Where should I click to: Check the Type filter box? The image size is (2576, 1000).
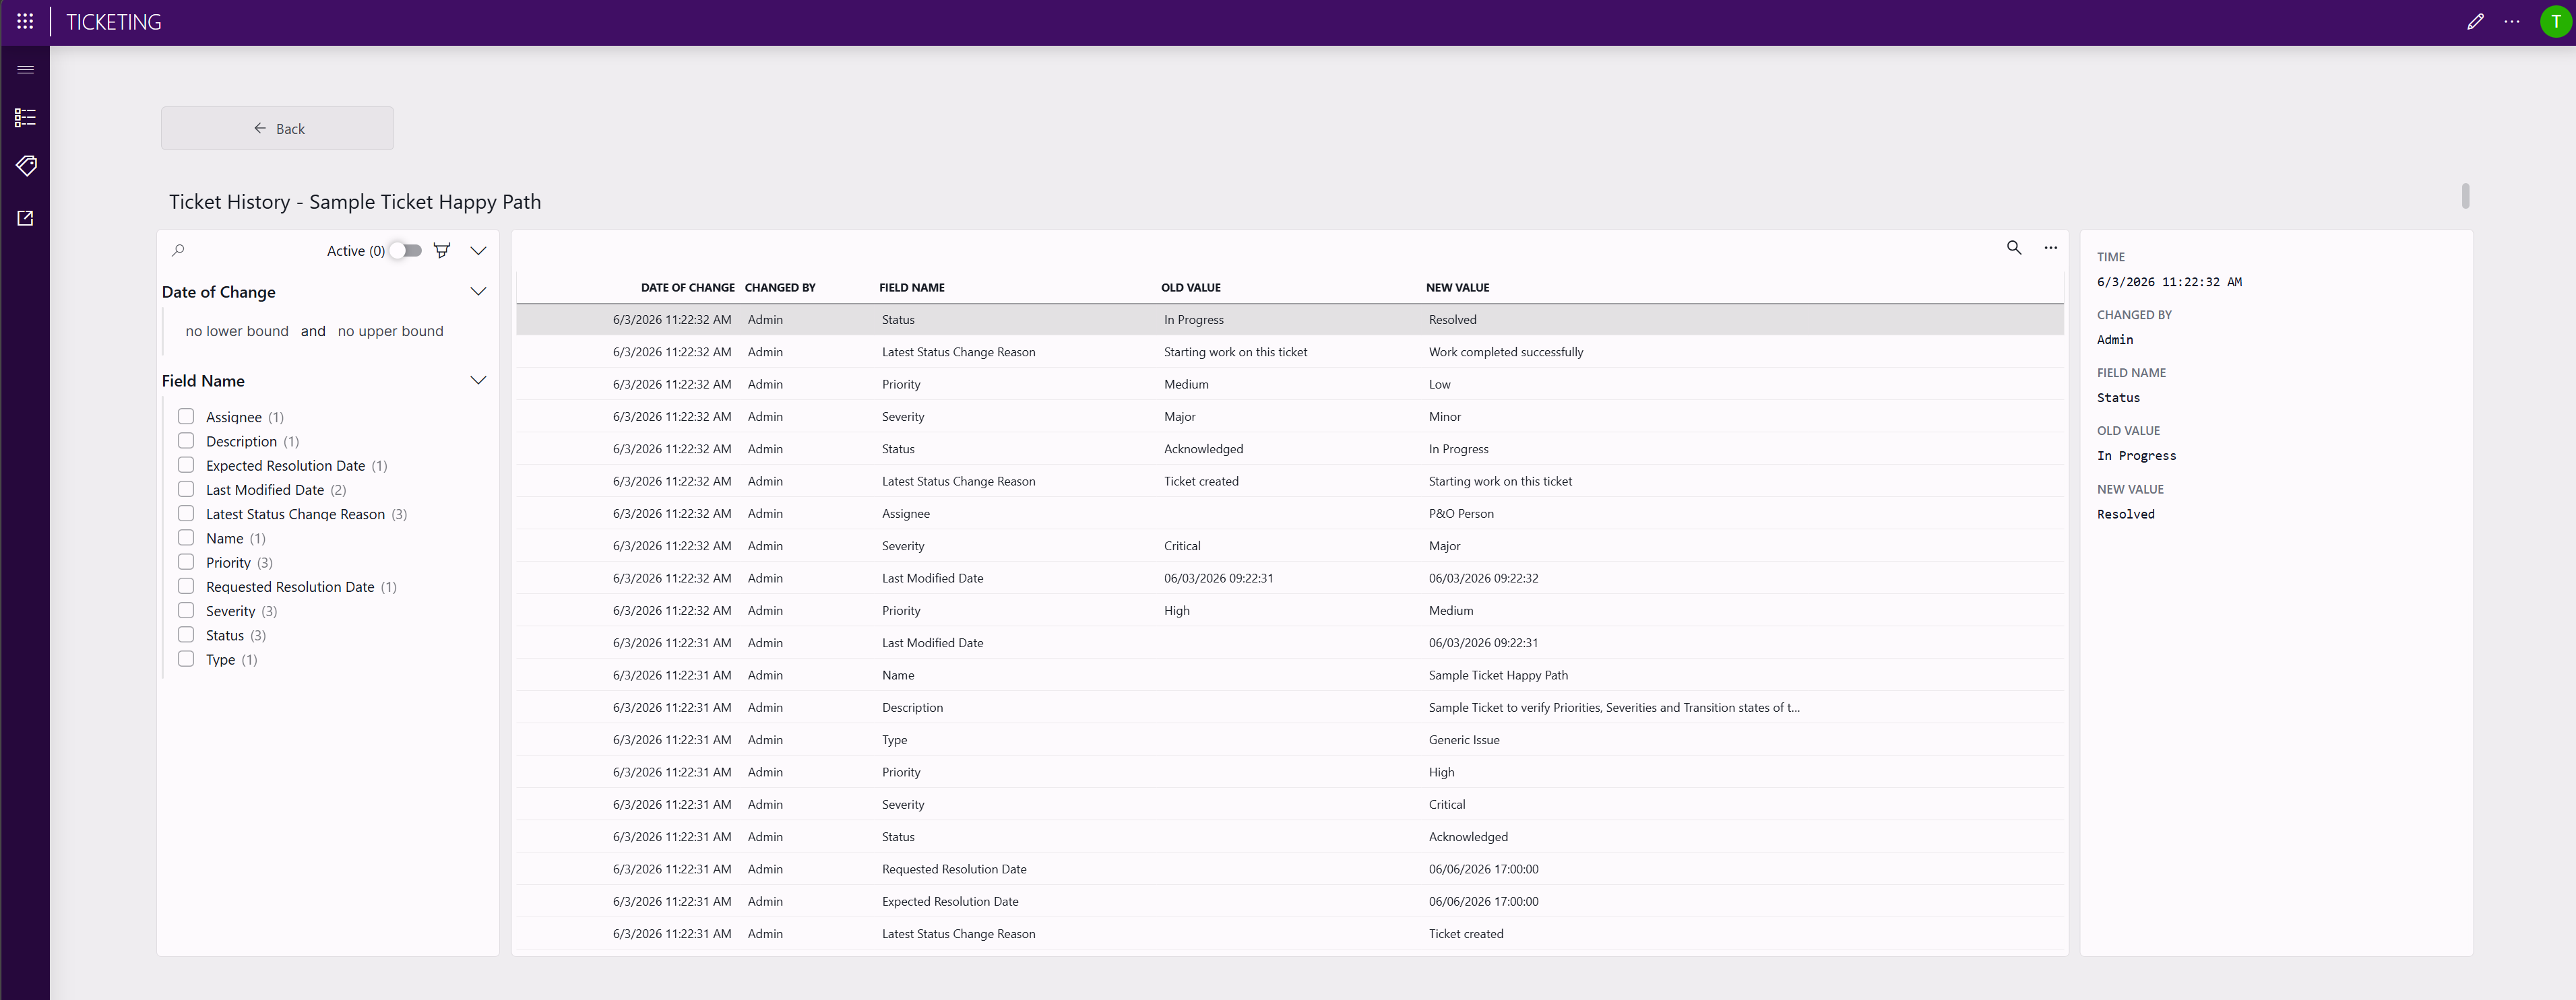(x=186, y=659)
